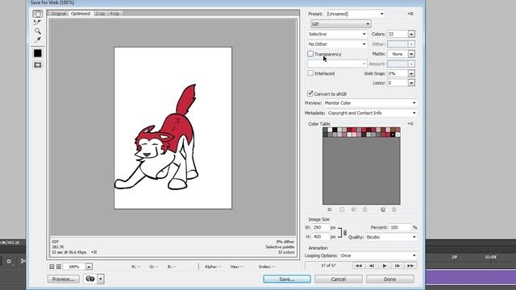This screenshot has width=516, height=290.
Task: Step to next animation frame
Action: pos(397,266)
